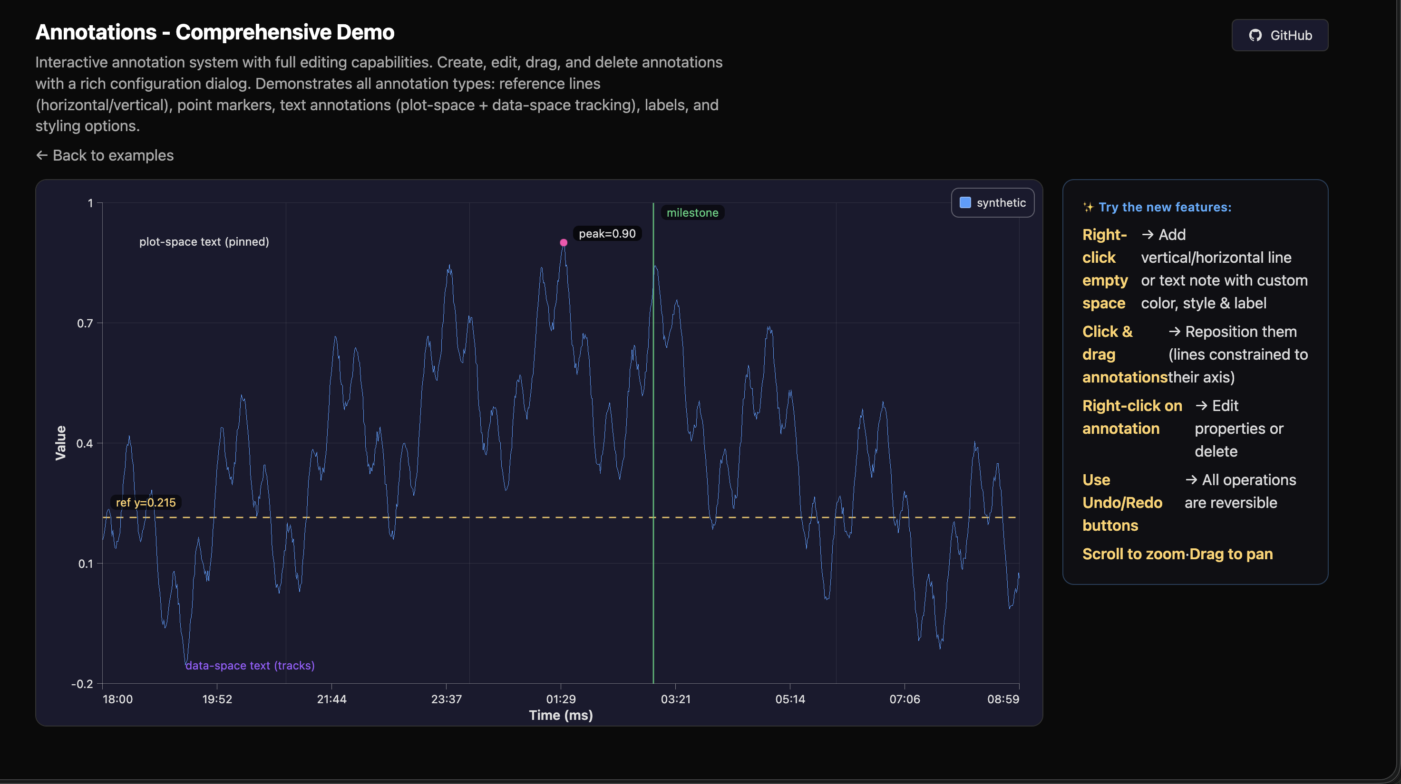The image size is (1401, 784).
Task: Click the left arrow before Back to examples
Action: [x=42, y=155]
